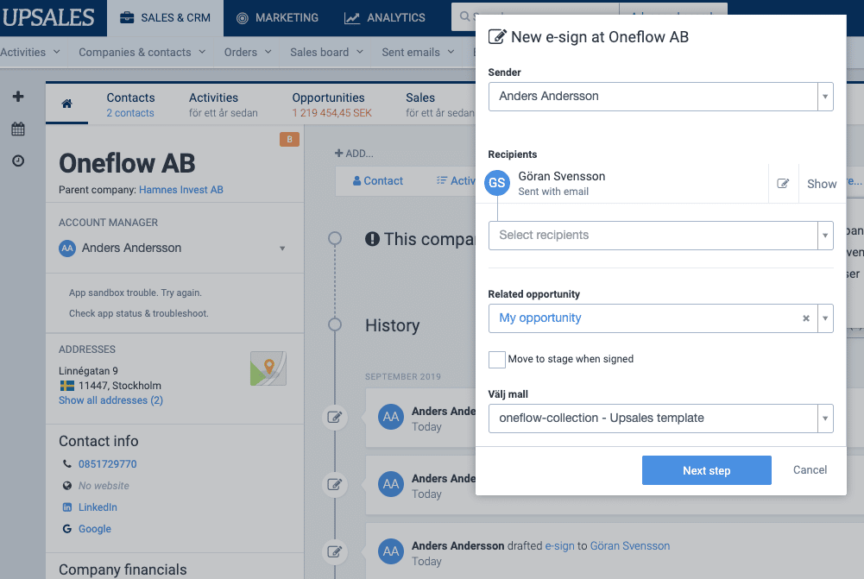The height and width of the screenshot is (579, 864).
Task: Click the GS avatar of Göran Svensson
Action: pos(497,183)
